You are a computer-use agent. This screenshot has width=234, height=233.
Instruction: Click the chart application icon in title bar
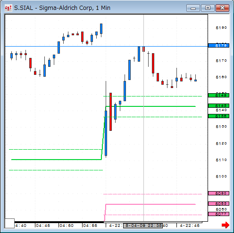pos(8,8)
